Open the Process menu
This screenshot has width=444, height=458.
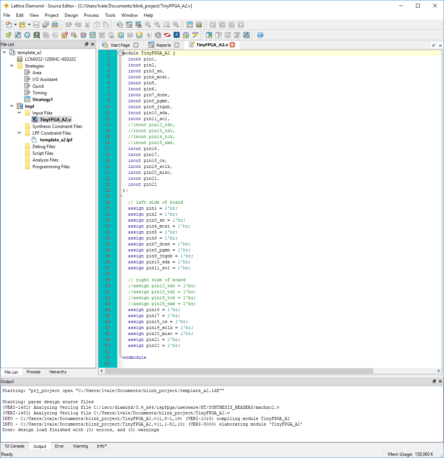[91, 15]
